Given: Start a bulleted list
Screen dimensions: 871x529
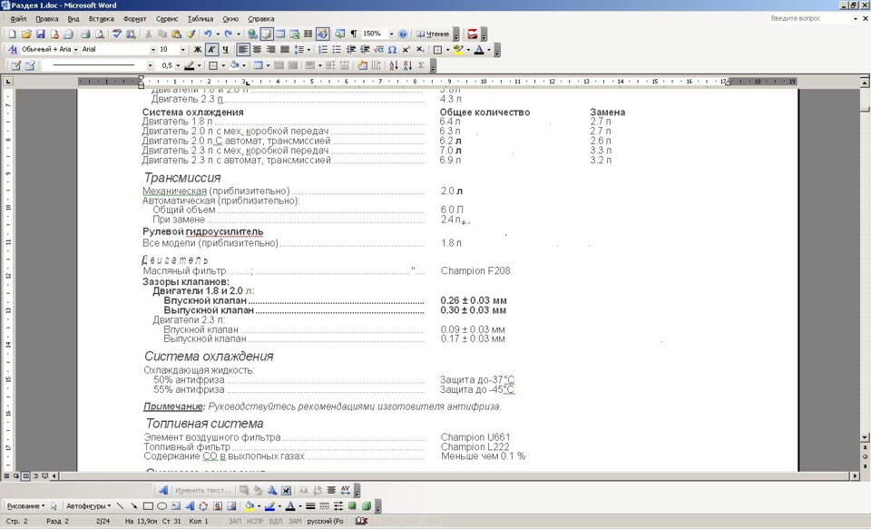Looking at the screenshot, I should (x=337, y=50).
